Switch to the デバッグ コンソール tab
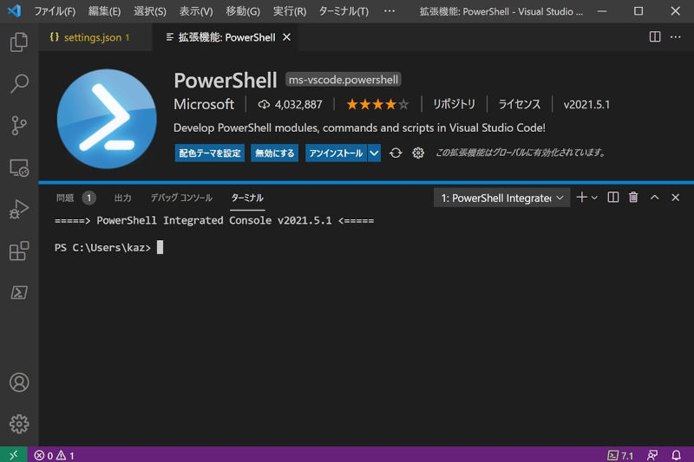Image resolution: width=694 pixels, height=462 pixels. point(181,198)
